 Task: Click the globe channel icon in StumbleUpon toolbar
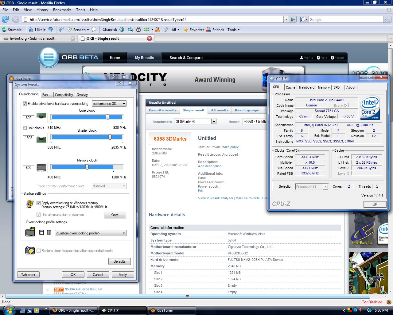click(x=122, y=30)
